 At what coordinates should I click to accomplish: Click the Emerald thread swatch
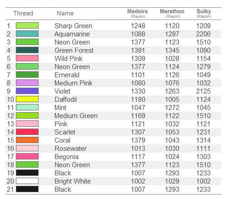coord(27,75)
